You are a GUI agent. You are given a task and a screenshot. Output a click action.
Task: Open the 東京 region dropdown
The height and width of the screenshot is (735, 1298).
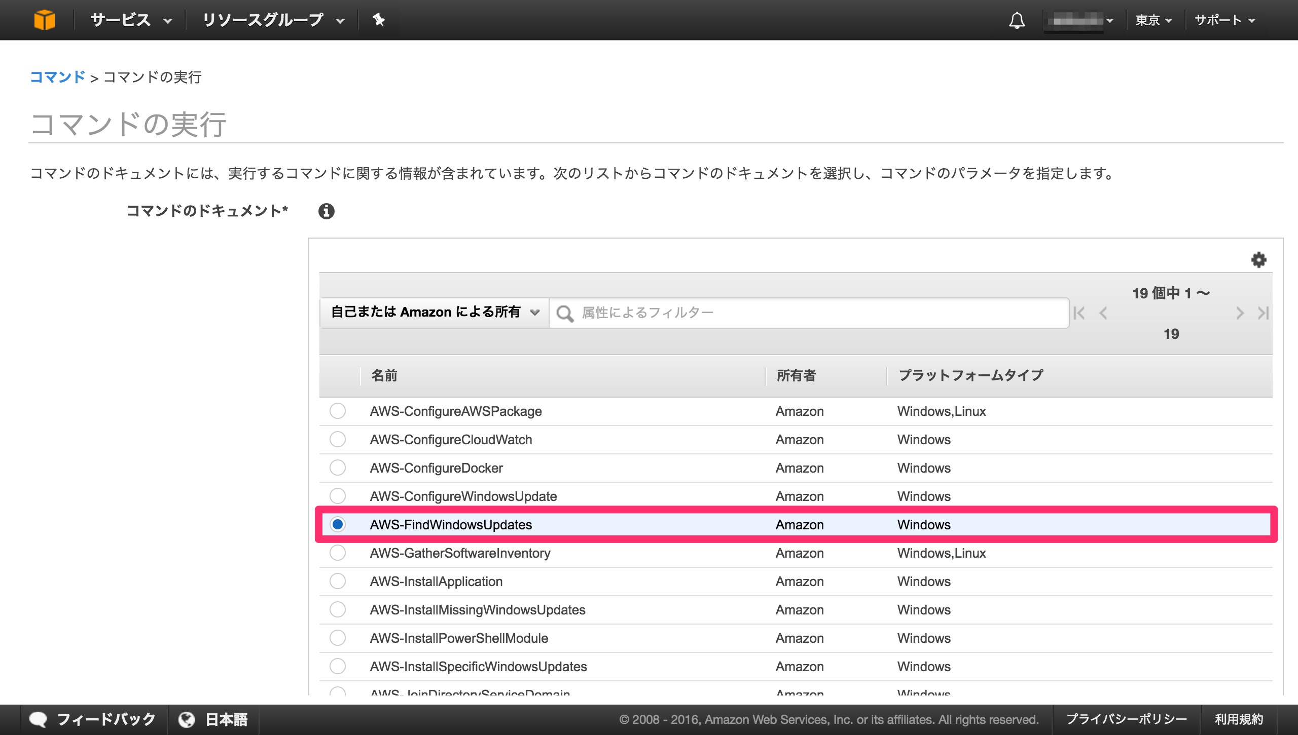point(1153,20)
